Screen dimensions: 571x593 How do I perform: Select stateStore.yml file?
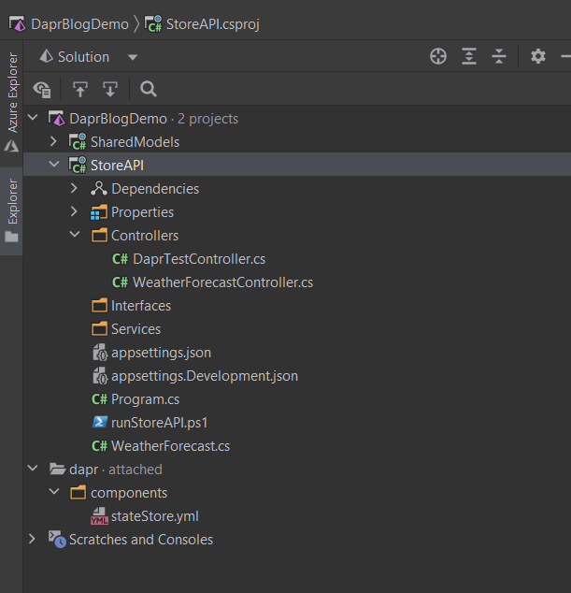pyautogui.click(x=297, y=516)
